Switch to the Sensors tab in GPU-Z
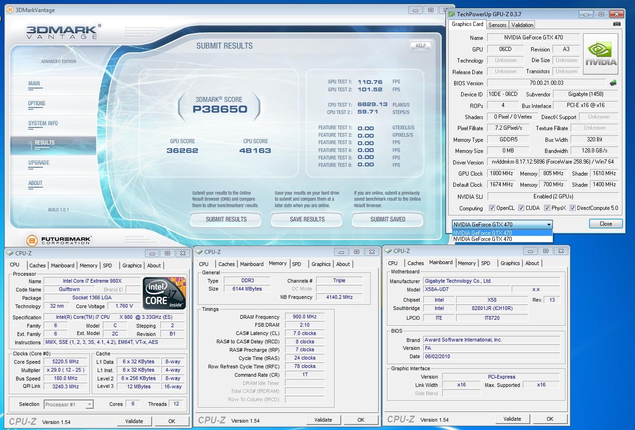The height and width of the screenshot is (430, 635). point(497,25)
